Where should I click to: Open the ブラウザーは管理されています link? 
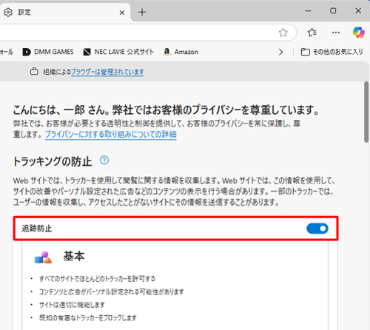(x=107, y=72)
